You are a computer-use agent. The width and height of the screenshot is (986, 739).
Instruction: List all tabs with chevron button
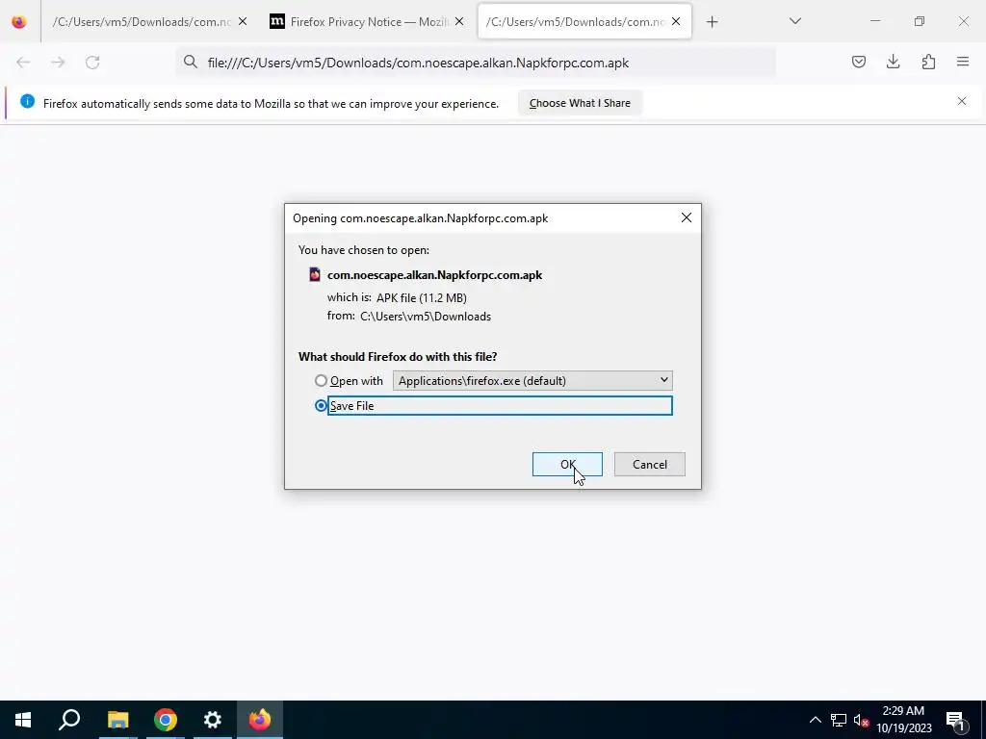click(x=794, y=21)
